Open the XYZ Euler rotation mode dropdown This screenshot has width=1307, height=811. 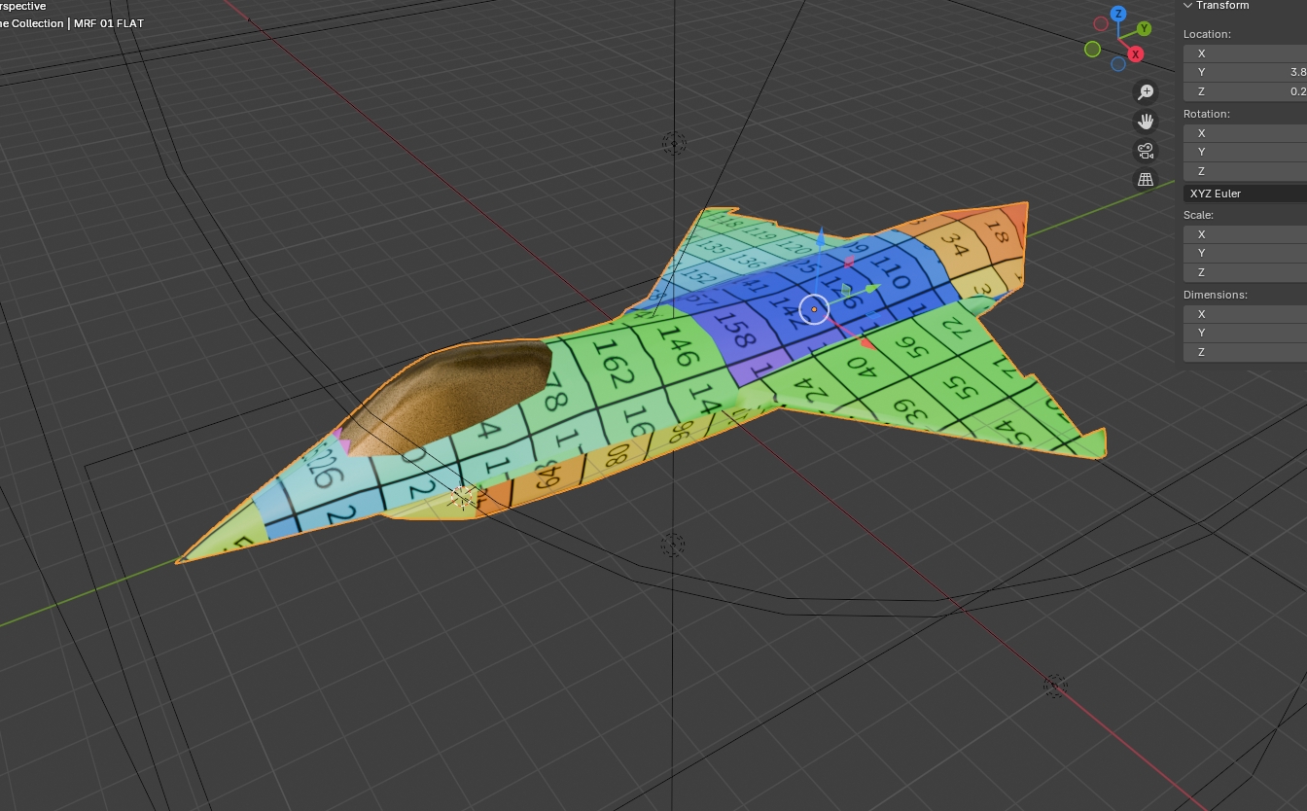pos(1247,194)
